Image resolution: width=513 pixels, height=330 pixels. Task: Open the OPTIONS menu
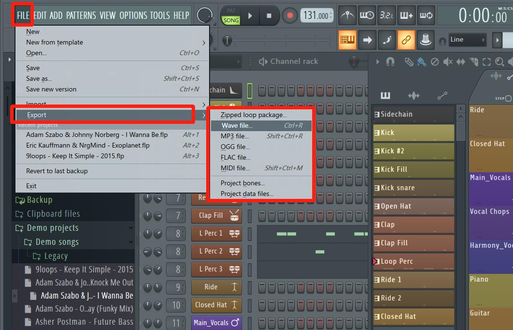coord(134,15)
